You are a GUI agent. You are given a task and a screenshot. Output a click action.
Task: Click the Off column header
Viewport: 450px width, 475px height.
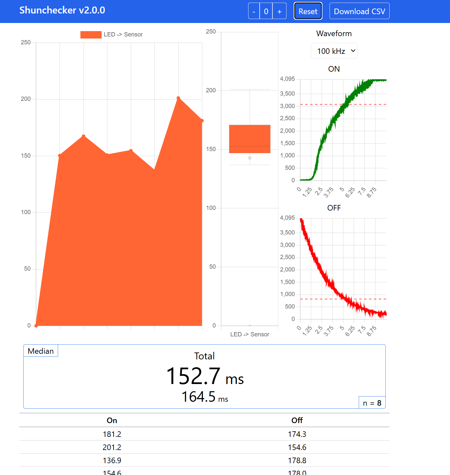point(297,420)
